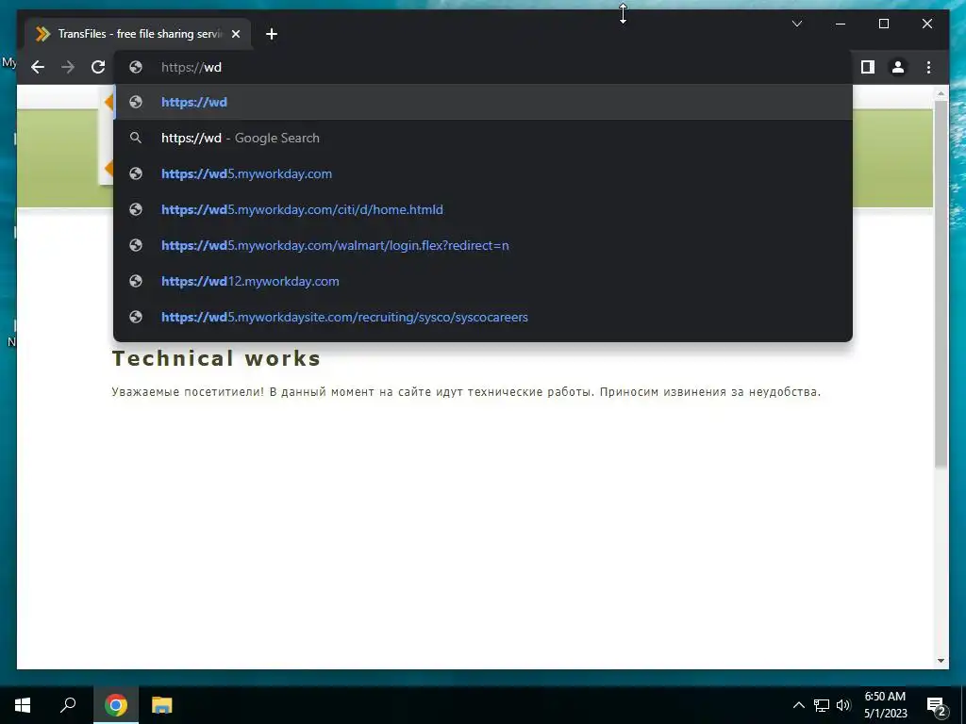The image size is (966, 724).
Task: Click the scrollbar down arrow
Action: (941, 661)
